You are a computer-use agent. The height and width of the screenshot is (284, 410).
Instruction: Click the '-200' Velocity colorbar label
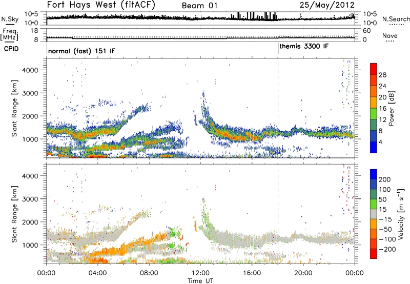tap(386, 249)
